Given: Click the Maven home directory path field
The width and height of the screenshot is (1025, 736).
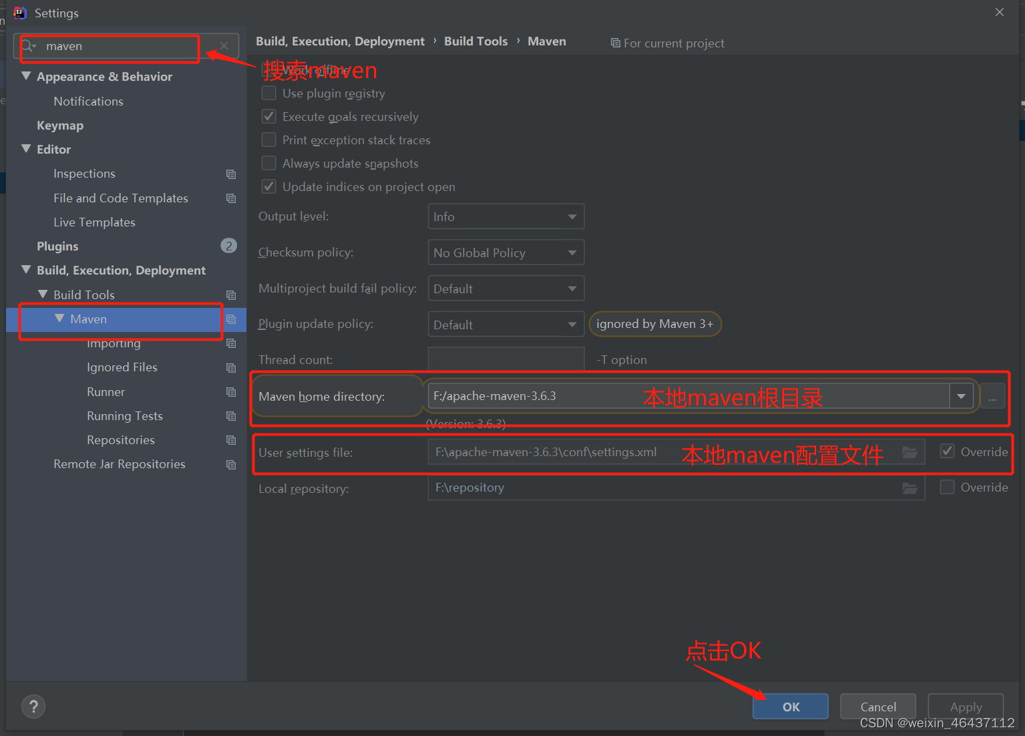Looking at the screenshot, I should tap(688, 396).
